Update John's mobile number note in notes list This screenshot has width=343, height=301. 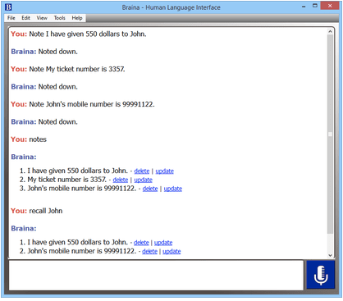pyautogui.click(x=173, y=189)
